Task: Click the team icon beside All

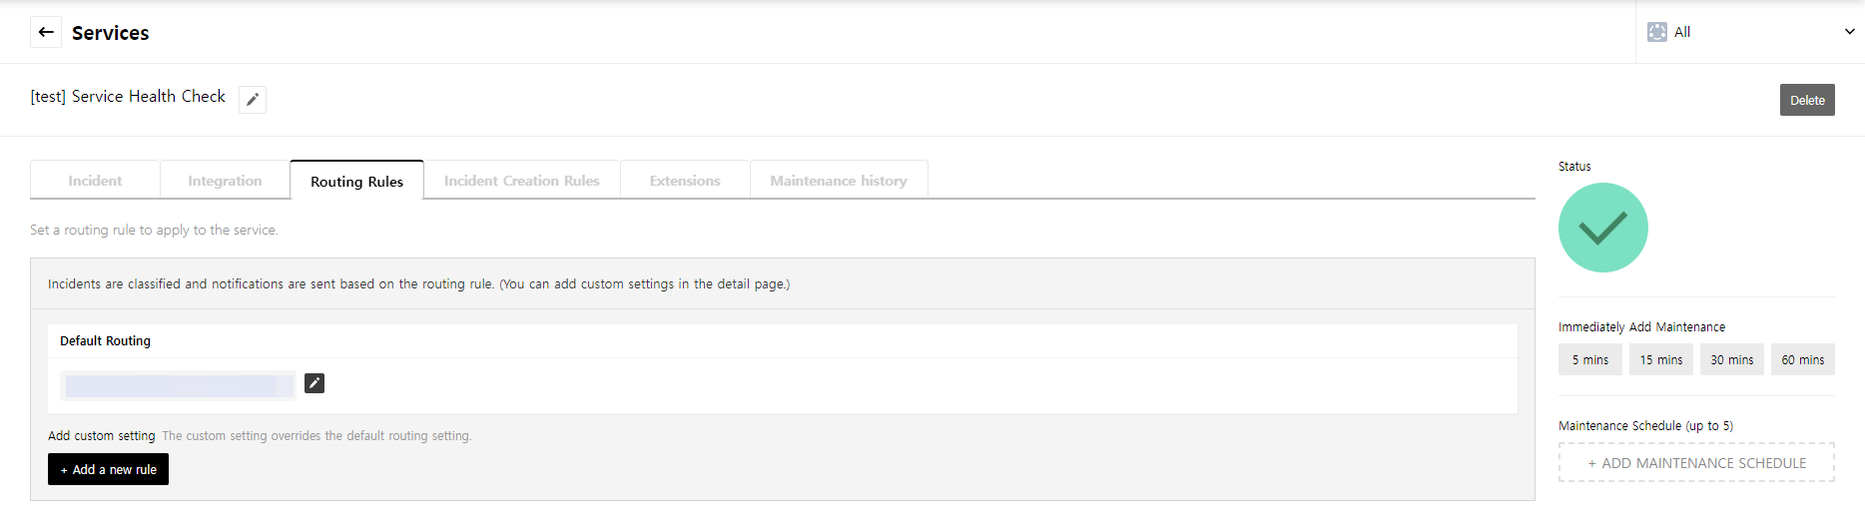Action: pos(1657,32)
